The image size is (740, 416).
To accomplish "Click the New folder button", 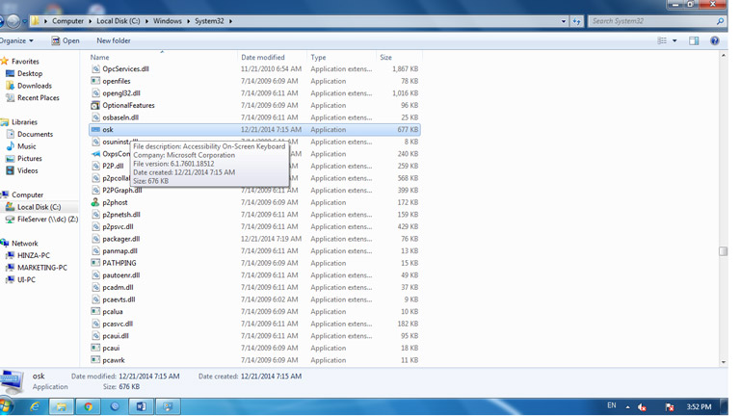I will pyautogui.click(x=113, y=41).
